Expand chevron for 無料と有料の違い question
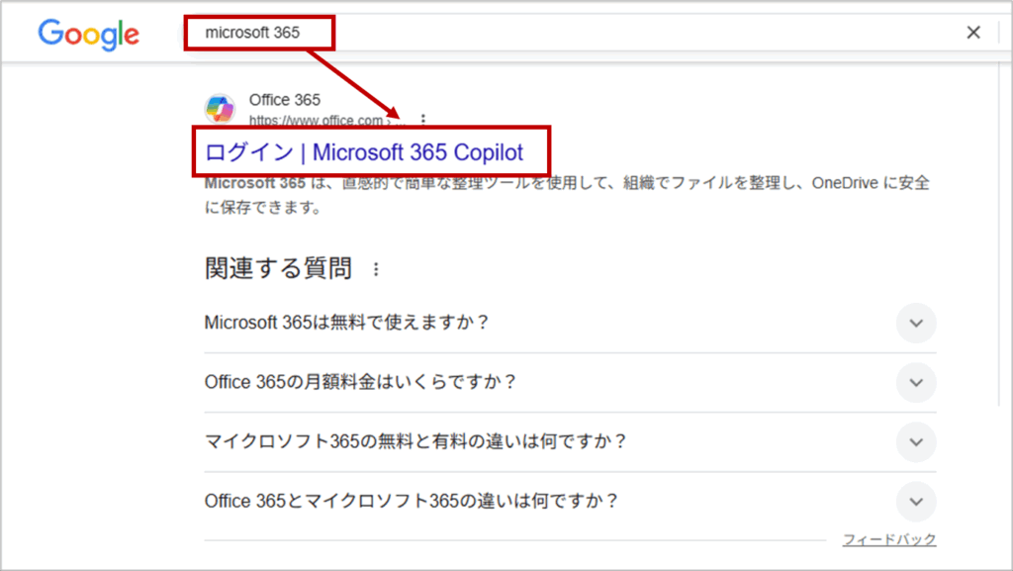 click(916, 441)
